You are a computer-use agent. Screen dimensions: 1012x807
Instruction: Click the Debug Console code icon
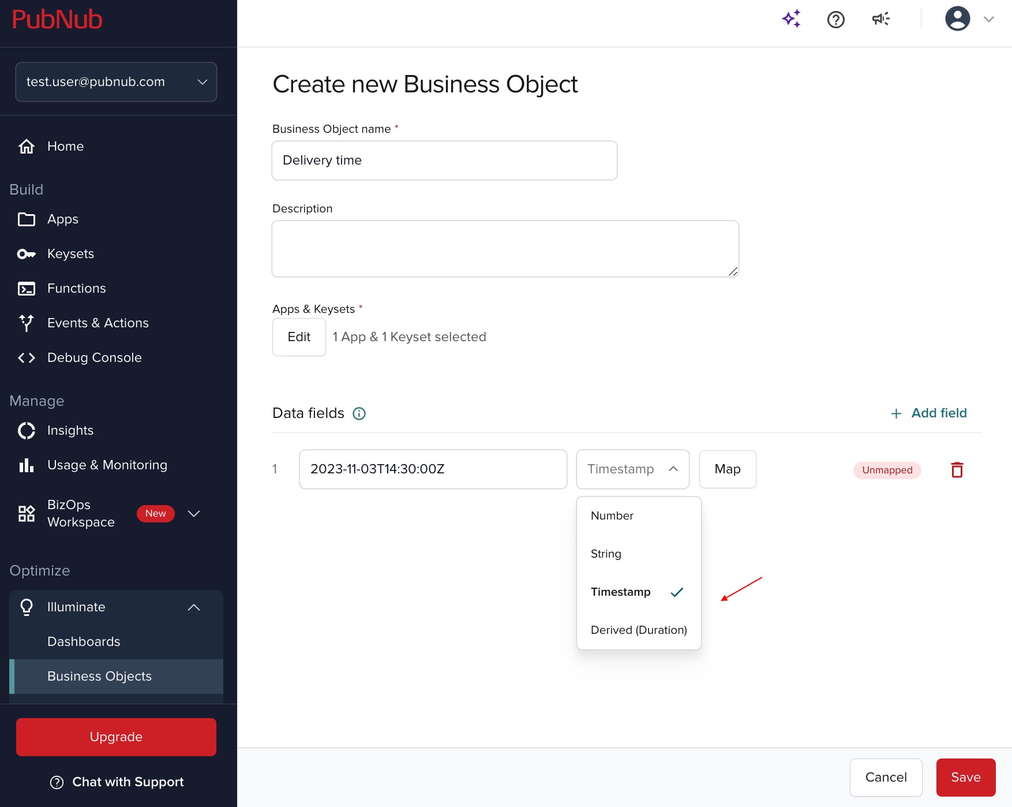(x=27, y=358)
